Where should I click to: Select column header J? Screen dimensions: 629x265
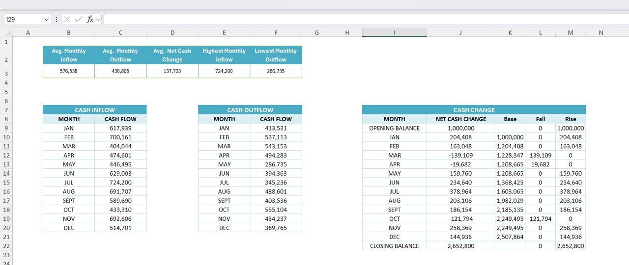tap(460, 33)
